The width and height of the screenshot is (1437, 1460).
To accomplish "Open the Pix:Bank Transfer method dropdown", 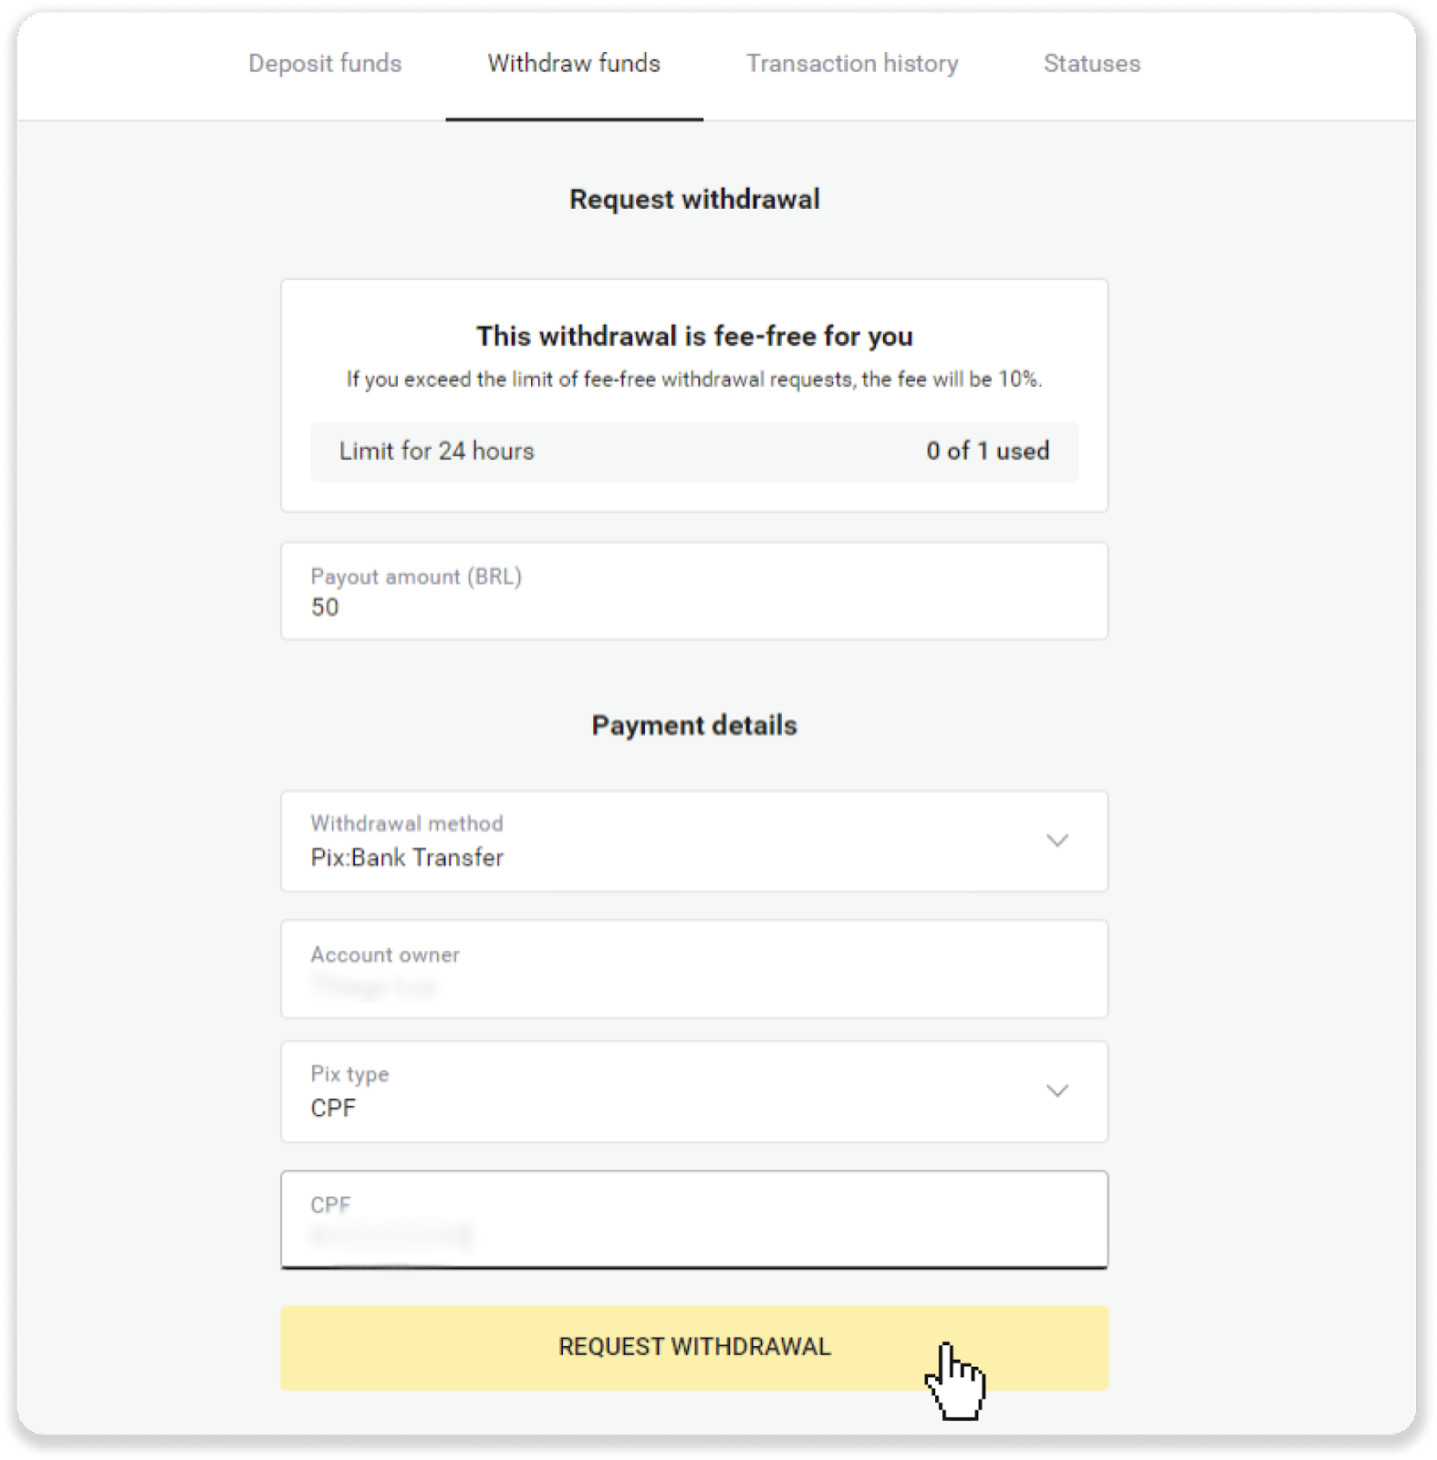I will pyautogui.click(x=693, y=842).
